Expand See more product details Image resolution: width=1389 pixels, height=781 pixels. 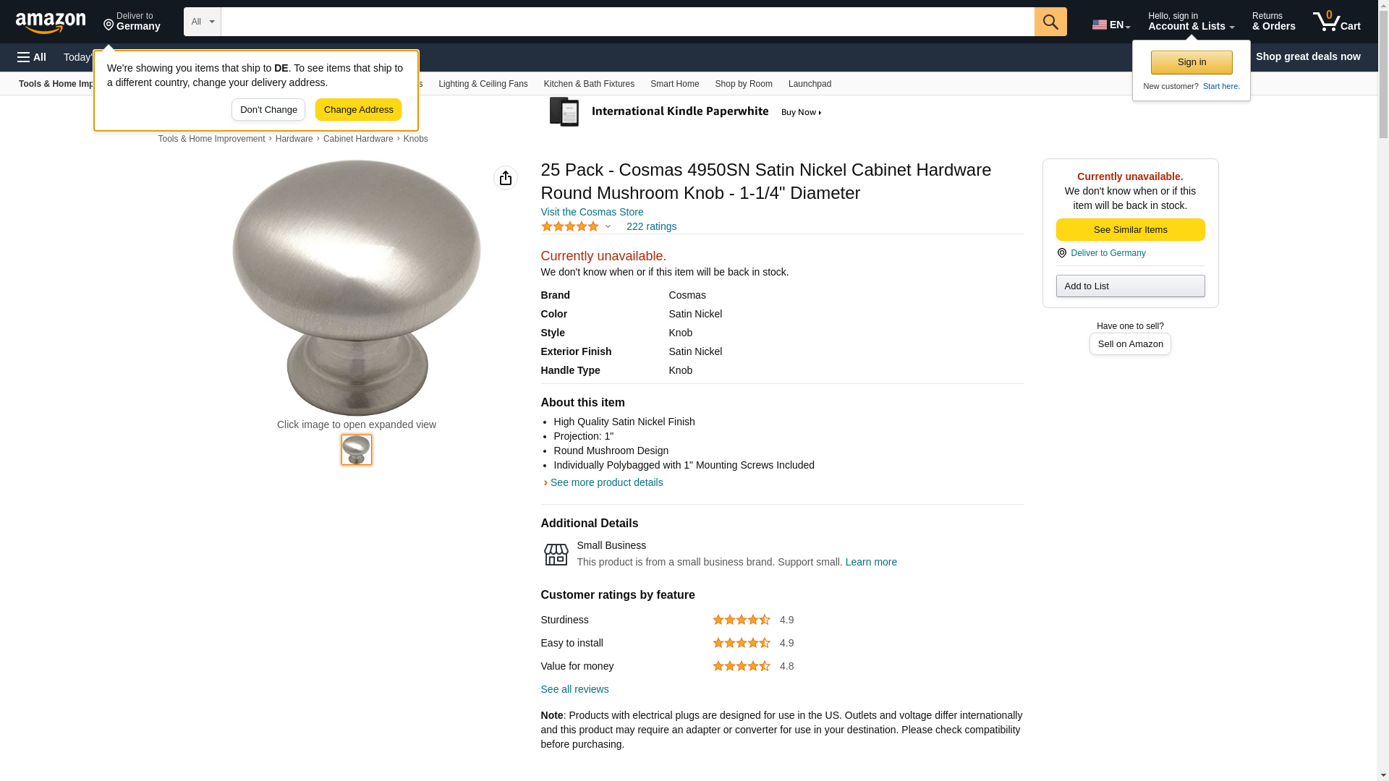pyautogui.click(x=606, y=482)
